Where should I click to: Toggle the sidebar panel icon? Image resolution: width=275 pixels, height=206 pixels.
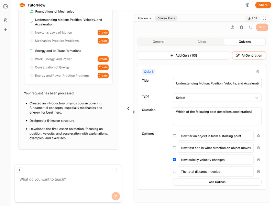[5, 7]
